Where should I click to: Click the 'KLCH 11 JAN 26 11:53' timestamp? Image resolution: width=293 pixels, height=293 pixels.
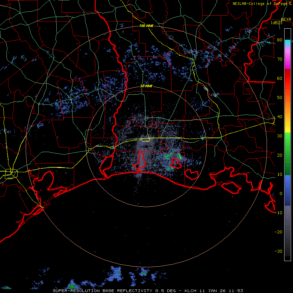tap(214, 291)
